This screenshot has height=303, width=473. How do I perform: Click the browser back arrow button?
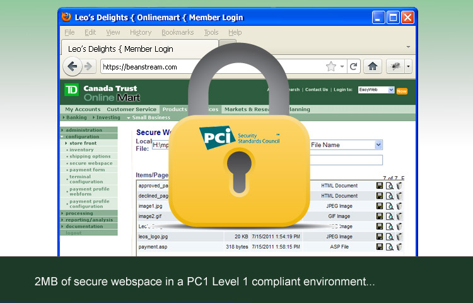73,66
